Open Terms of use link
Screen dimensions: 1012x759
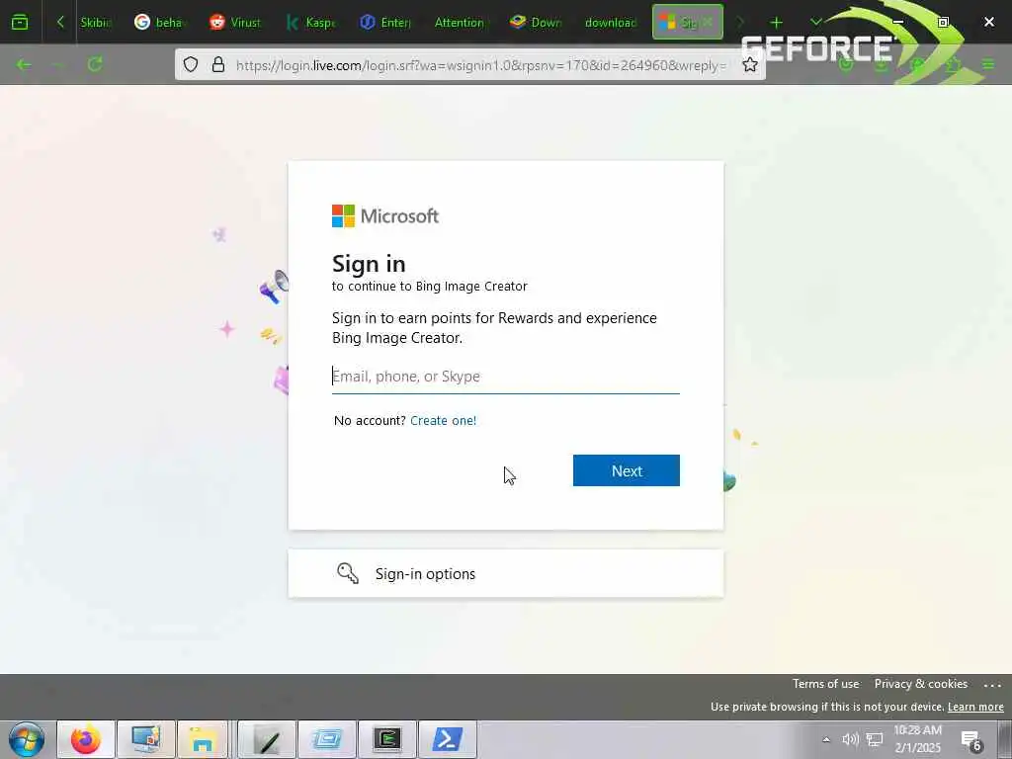click(825, 684)
